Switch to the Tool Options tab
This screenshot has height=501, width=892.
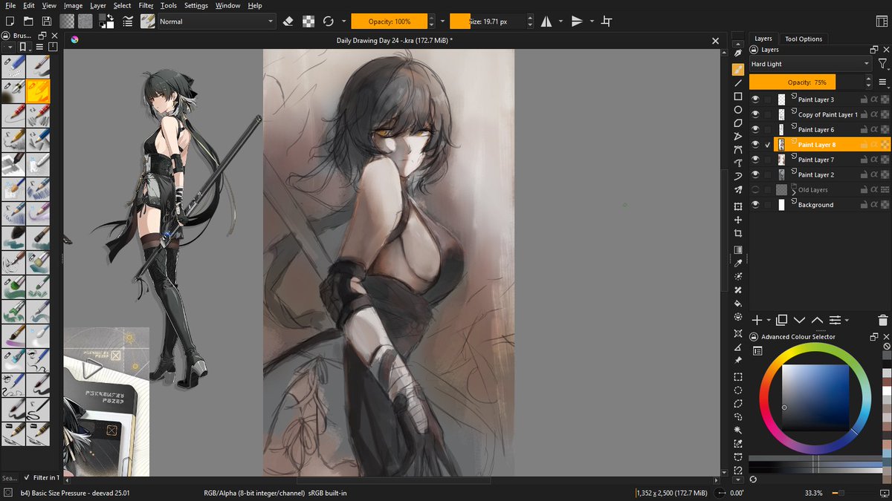(804, 39)
